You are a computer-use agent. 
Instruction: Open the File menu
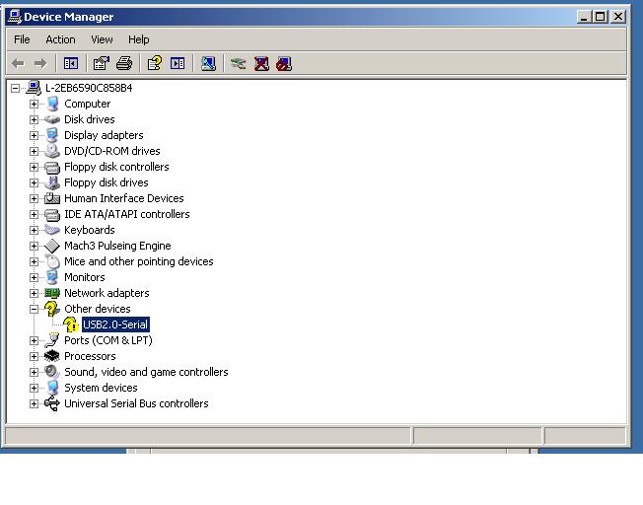(22, 39)
